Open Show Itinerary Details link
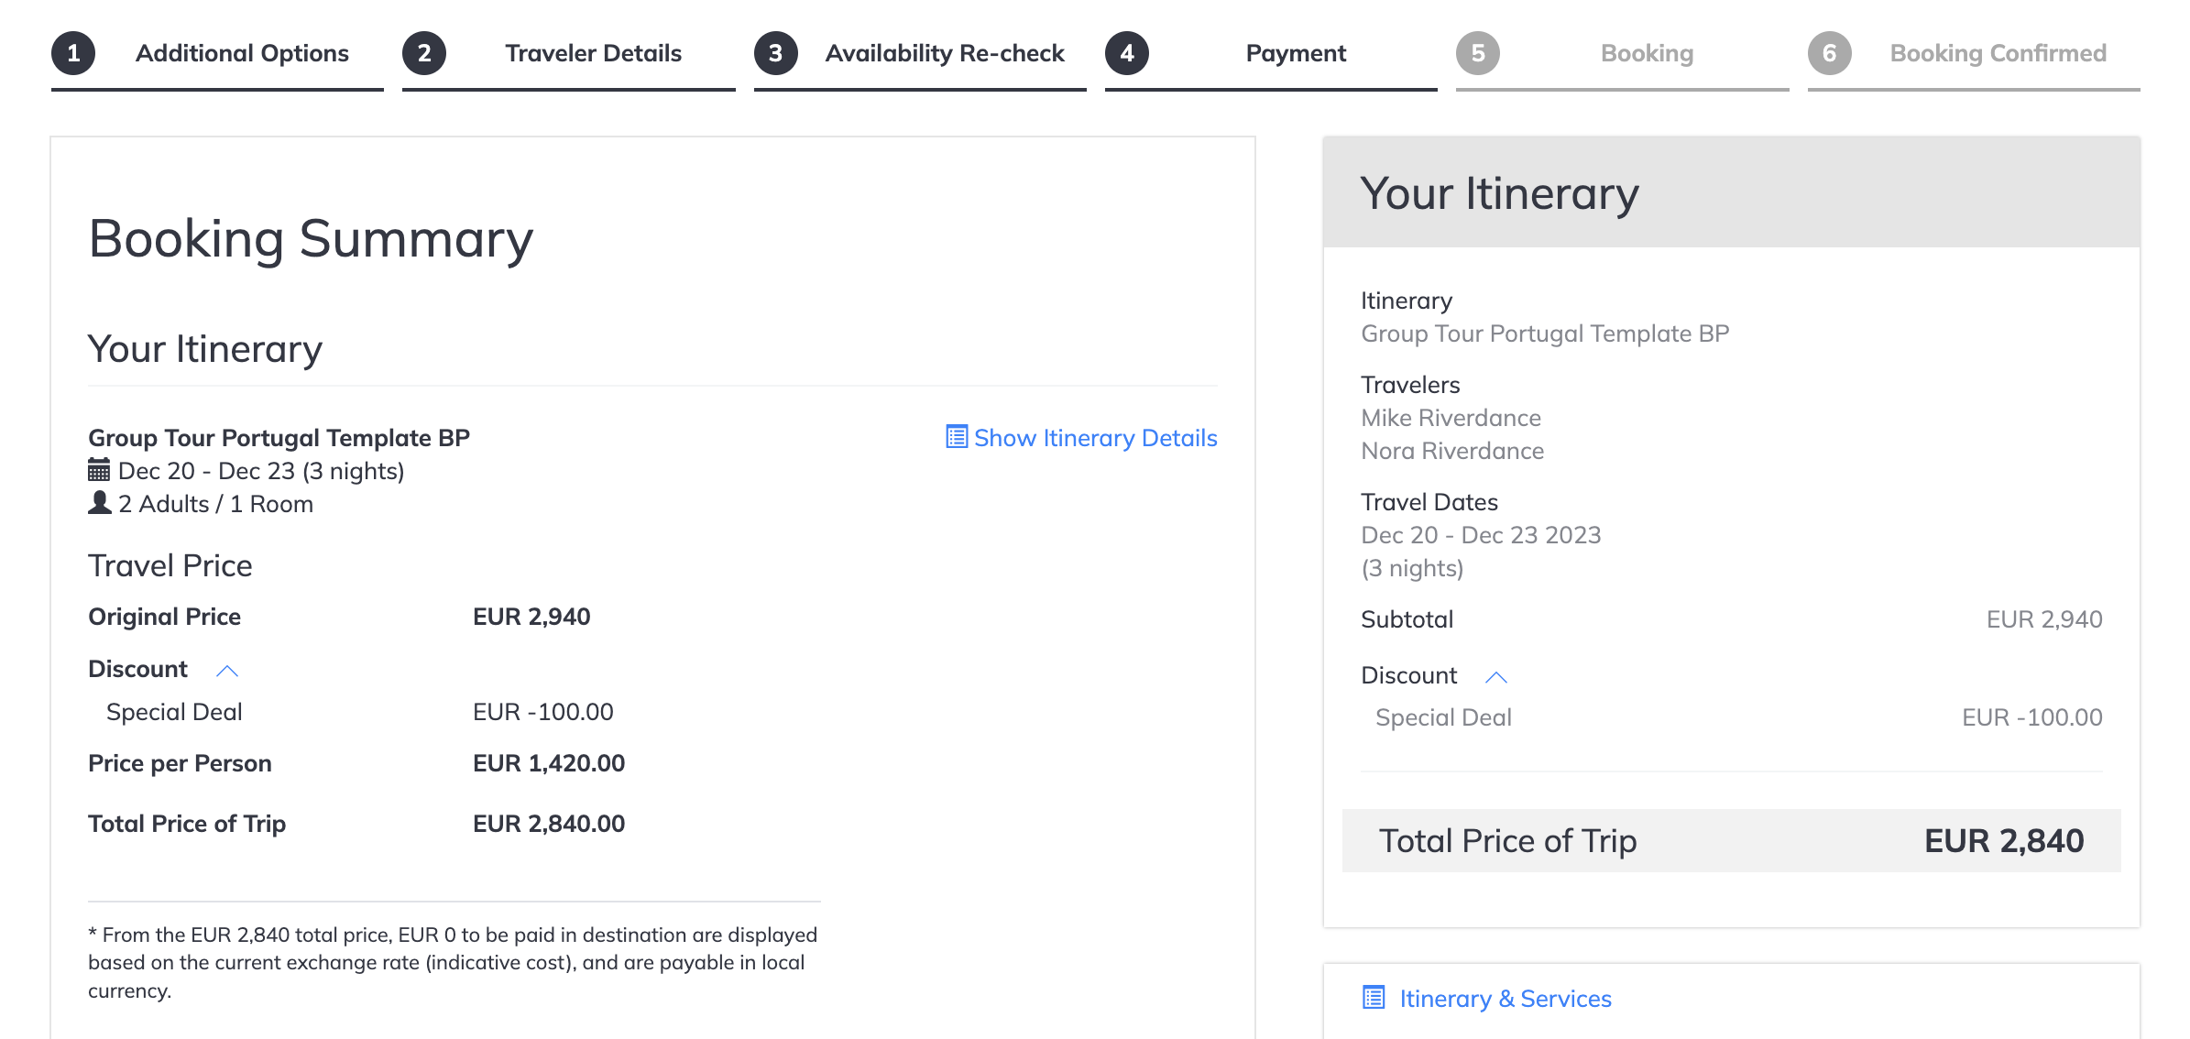2190x1039 pixels. click(1095, 438)
